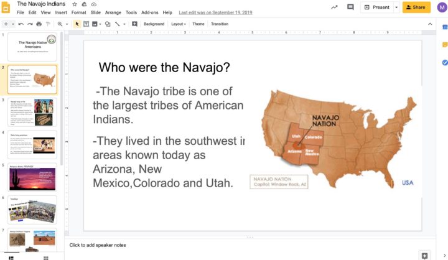
Task: Open the Theme panel button
Action: click(x=198, y=24)
